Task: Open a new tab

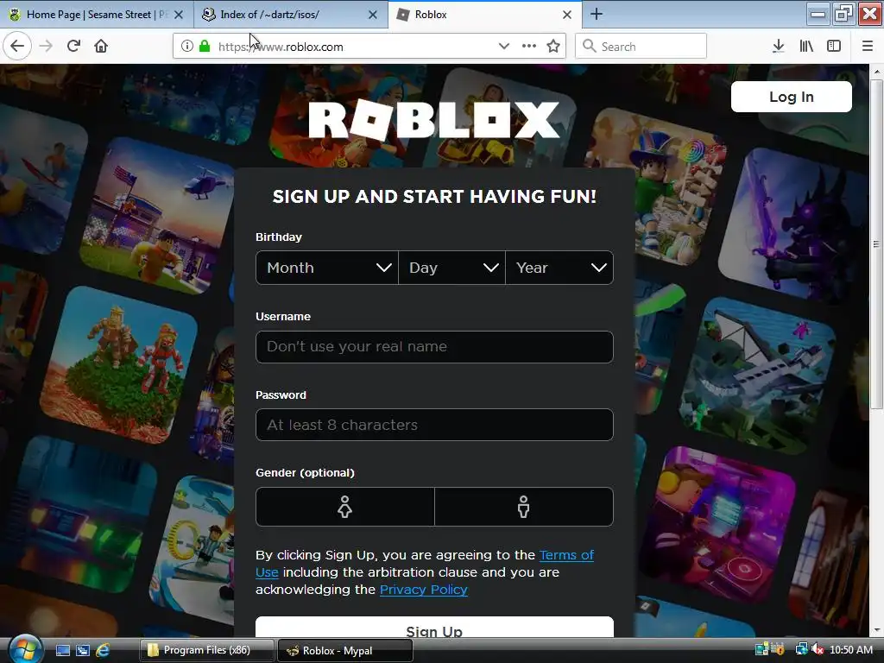Action: (597, 14)
